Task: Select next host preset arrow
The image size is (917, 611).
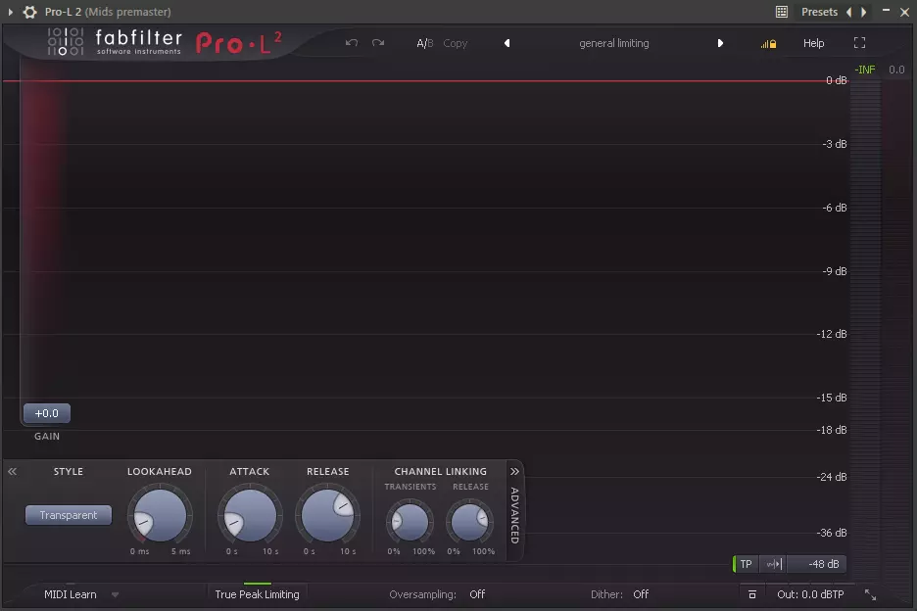Action: point(863,12)
